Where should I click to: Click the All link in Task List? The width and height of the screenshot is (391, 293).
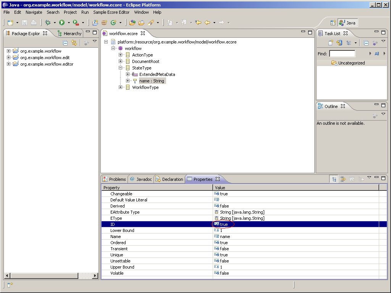(x=376, y=54)
